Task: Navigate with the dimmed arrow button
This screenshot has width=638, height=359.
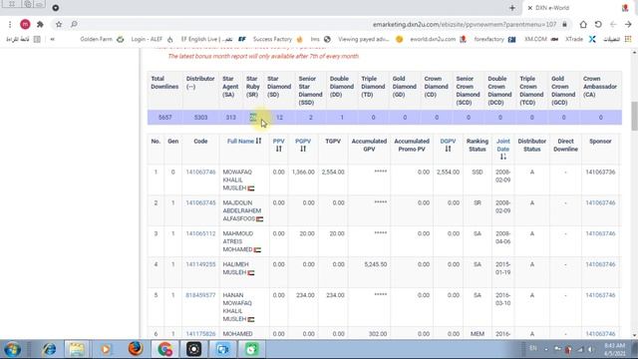Action: pyautogui.click(x=613, y=24)
